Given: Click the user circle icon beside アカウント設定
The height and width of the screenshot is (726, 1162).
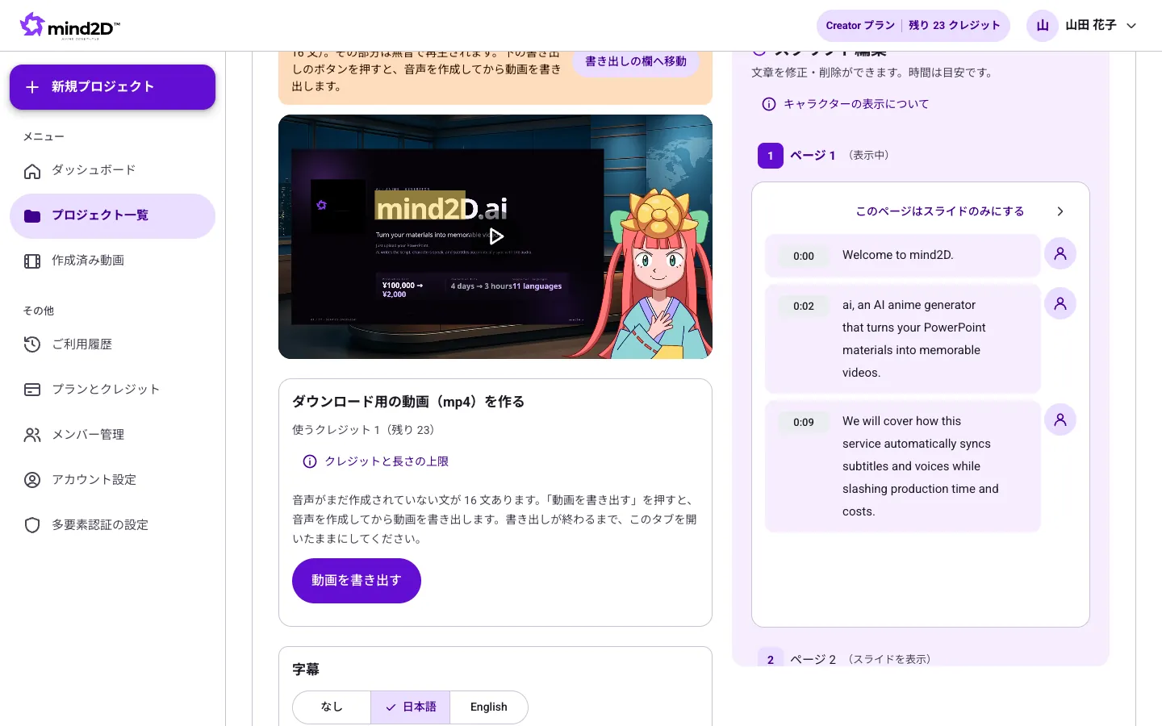Looking at the screenshot, I should [x=32, y=481].
